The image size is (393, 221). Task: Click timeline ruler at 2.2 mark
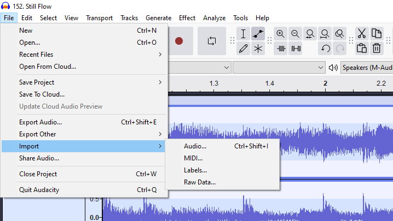click(381, 83)
